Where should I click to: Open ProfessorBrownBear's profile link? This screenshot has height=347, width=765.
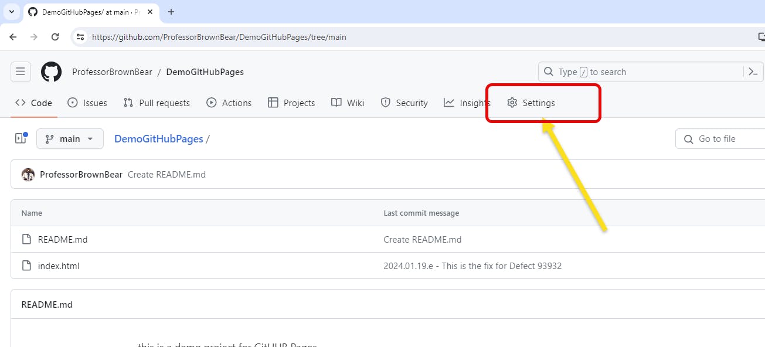(x=111, y=72)
